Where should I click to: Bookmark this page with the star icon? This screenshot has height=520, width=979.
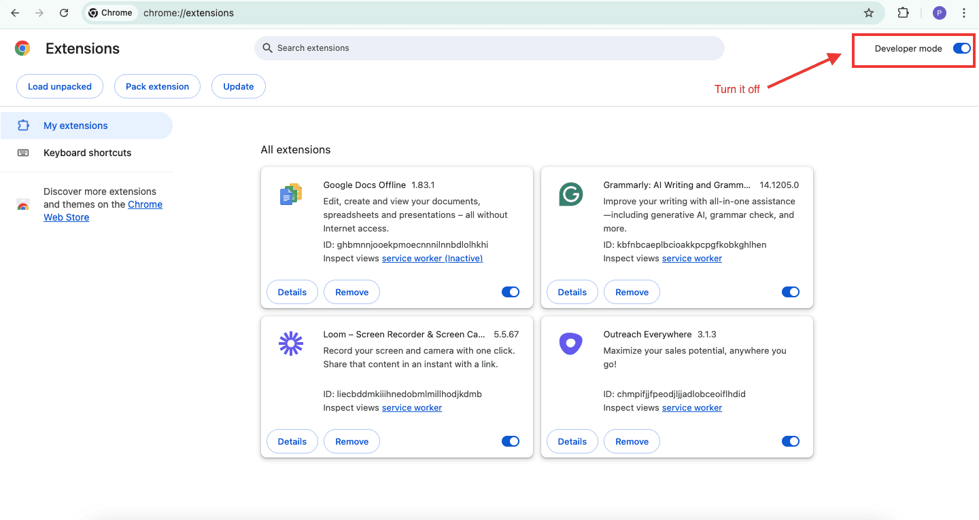pyautogui.click(x=869, y=13)
